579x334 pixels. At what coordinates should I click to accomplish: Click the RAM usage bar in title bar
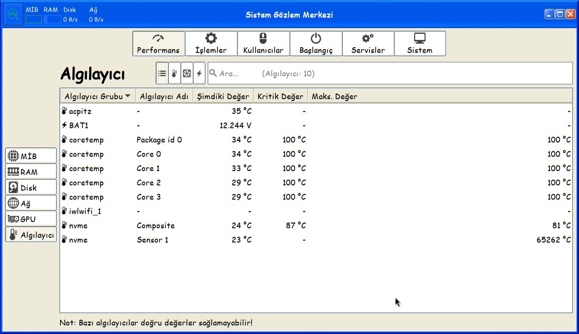(52, 20)
